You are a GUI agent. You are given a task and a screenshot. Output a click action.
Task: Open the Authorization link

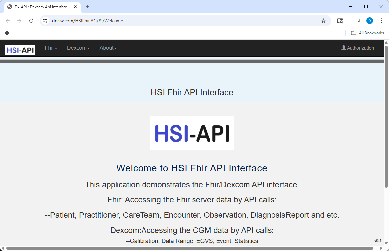point(357,48)
